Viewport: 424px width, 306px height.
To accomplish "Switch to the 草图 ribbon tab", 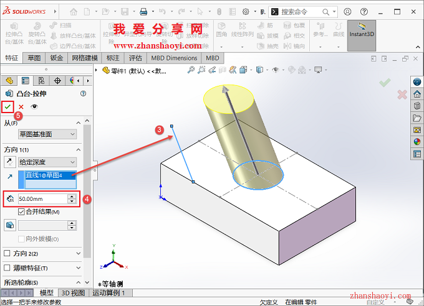I will click(x=34, y=58).
